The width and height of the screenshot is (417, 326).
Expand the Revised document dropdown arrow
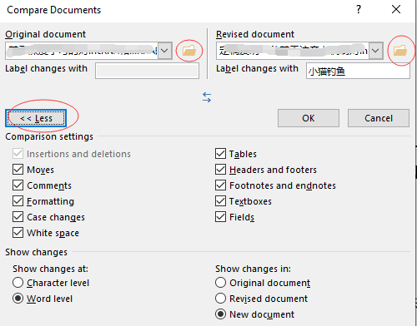(x=375, y=51)
